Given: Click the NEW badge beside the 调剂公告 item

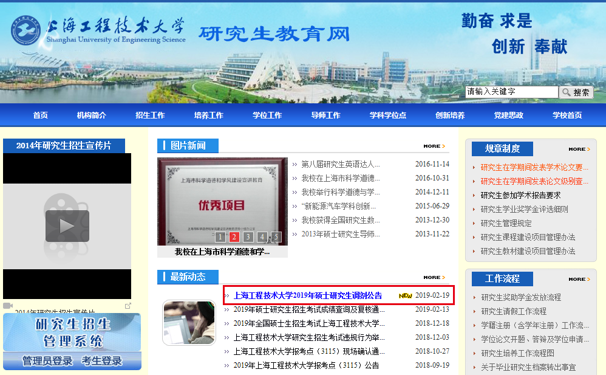Looking at the screenshot, I should pyautogui.click(x=405, y=295).
